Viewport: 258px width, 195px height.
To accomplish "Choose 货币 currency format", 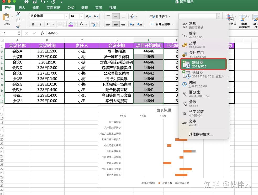I will click(203, 45).
